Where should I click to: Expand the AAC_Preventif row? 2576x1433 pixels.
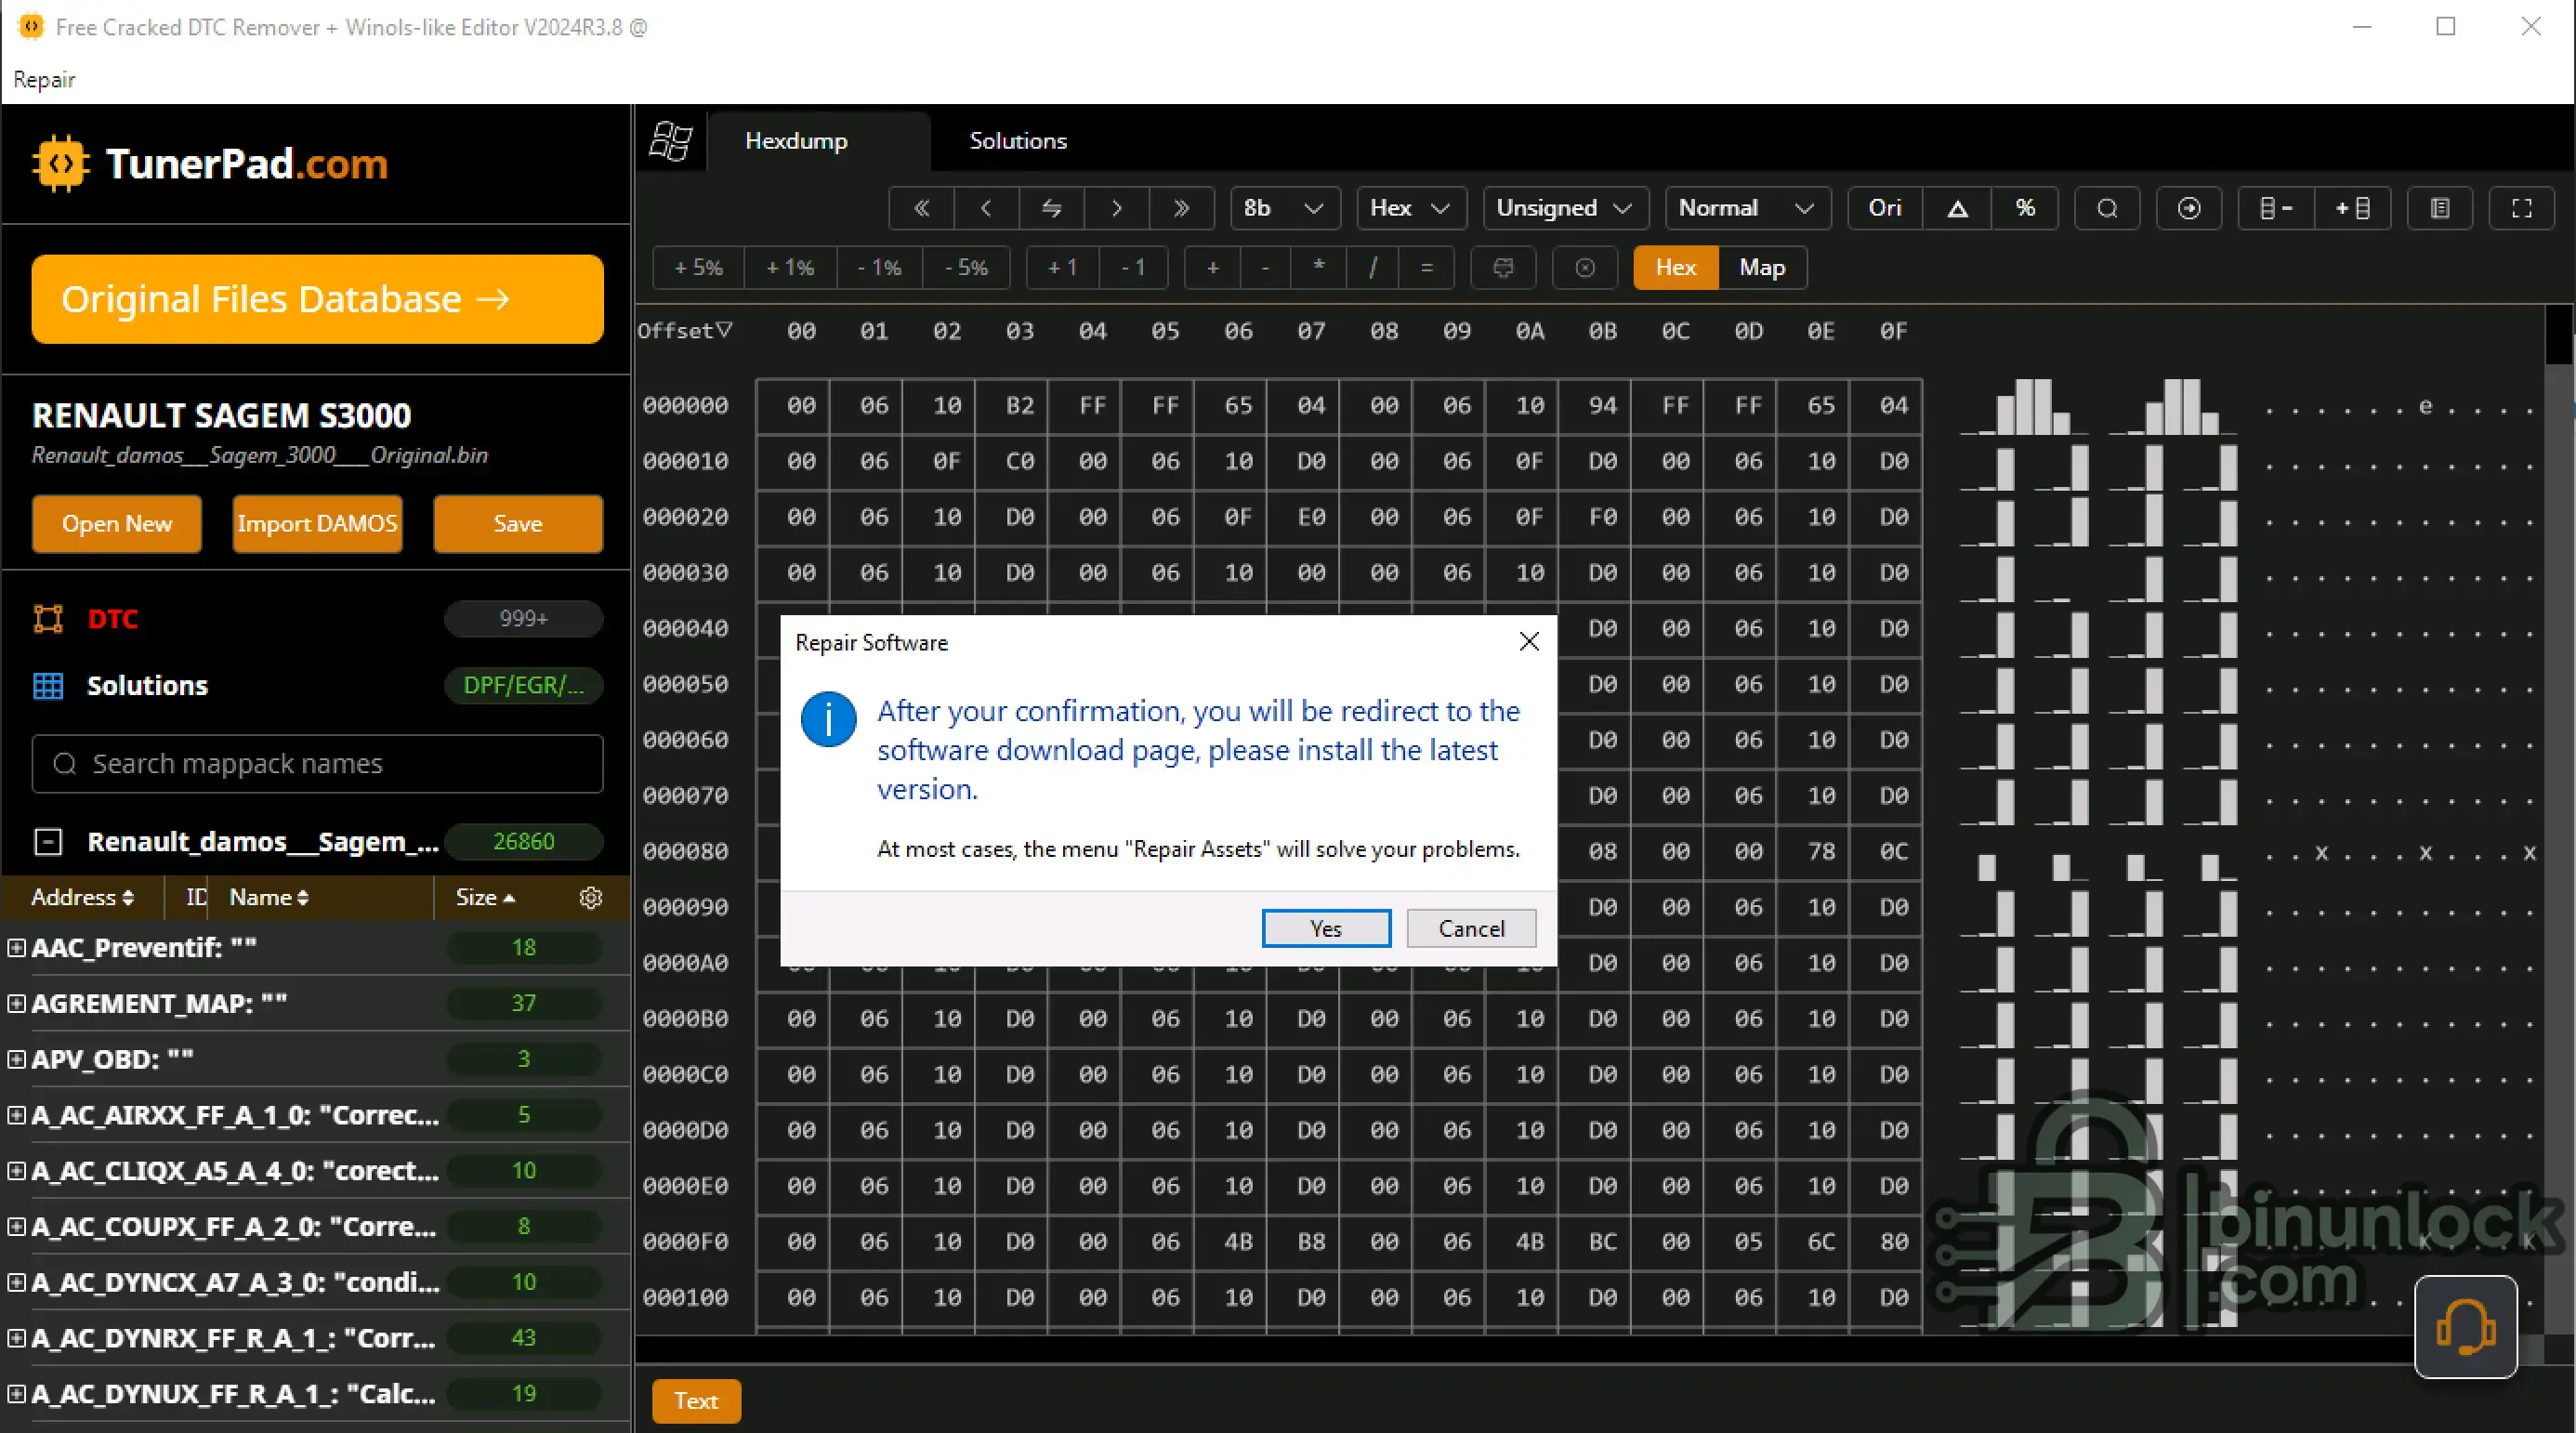[x=16, y=947]
